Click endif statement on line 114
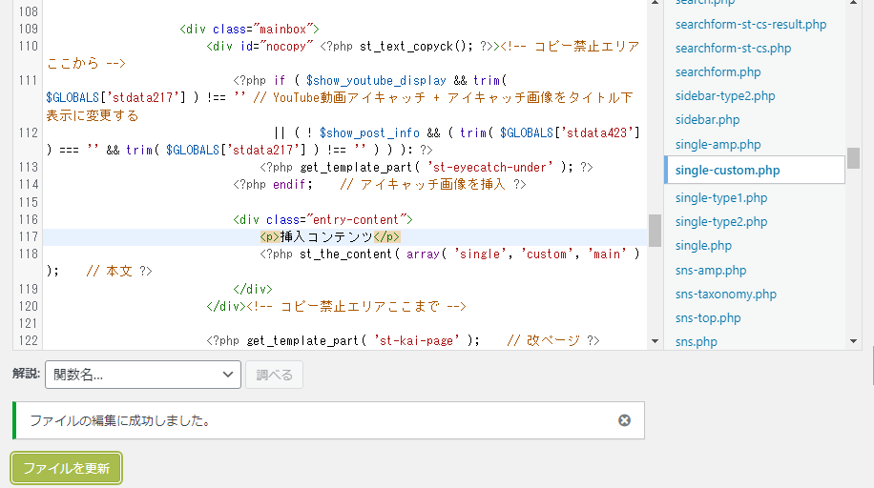The width and height of the screenshot is (874, 488). tap(293, 184)
